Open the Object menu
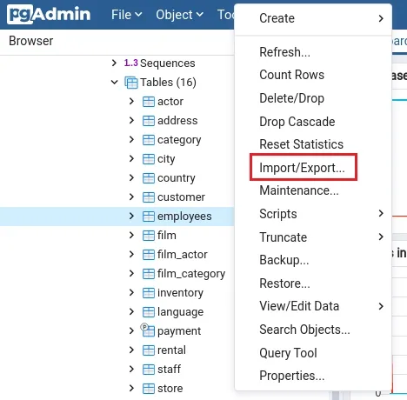The image size is (407, 400). pyautogui.click(x=180, y=15)
